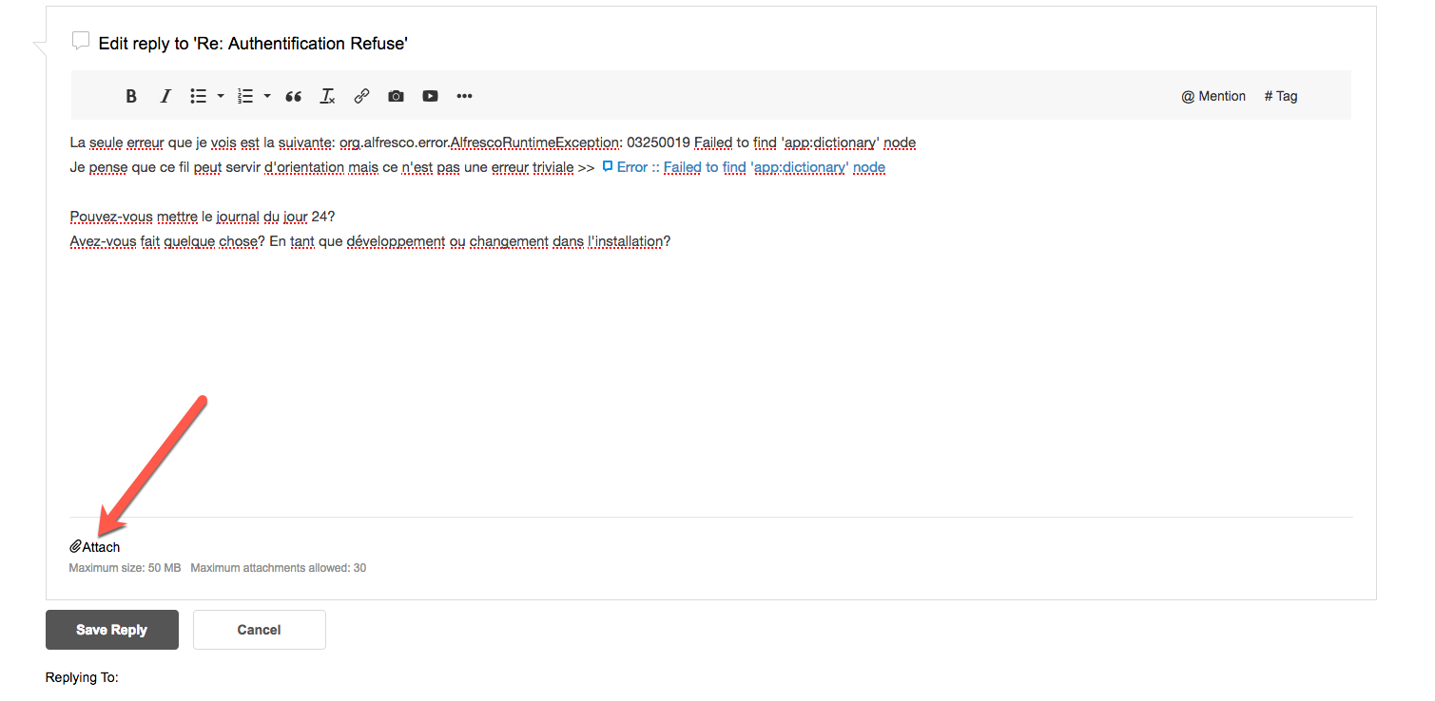Click the title "Edit reply to 'Re: Authentification Refuse'"

point(253,44)
